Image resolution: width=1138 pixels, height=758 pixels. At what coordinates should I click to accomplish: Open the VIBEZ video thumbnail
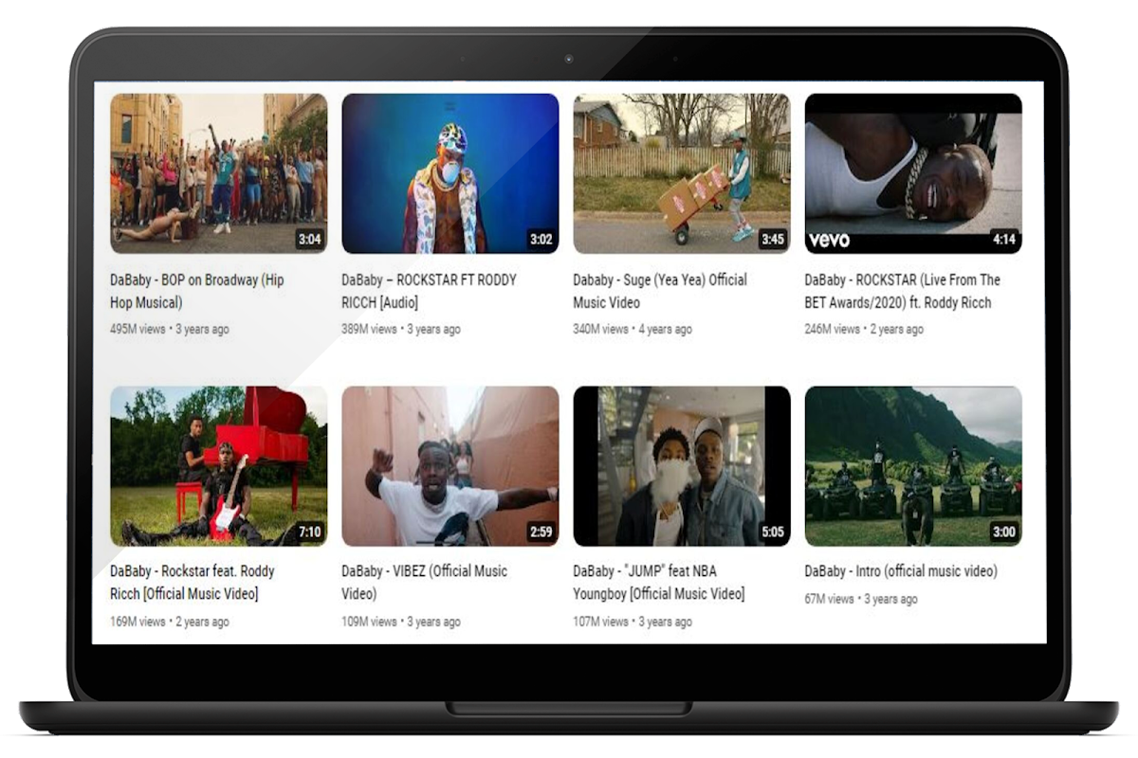[x=450, y=466]
